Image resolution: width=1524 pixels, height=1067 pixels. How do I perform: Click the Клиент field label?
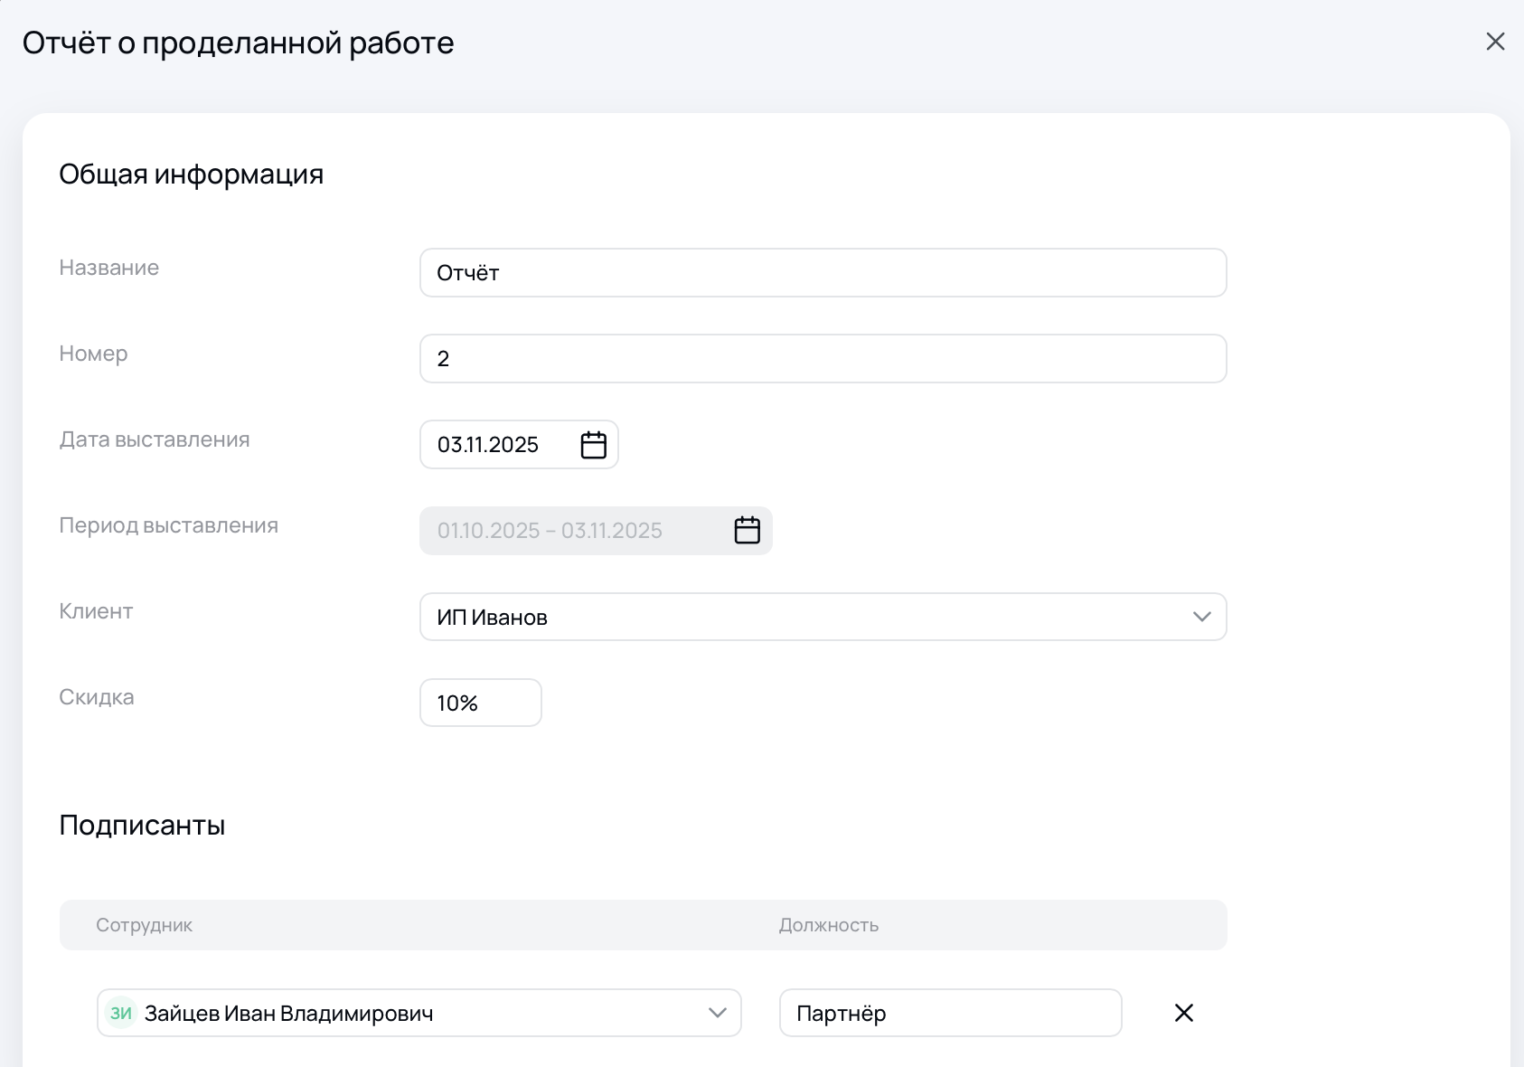[x=96, y=611]
